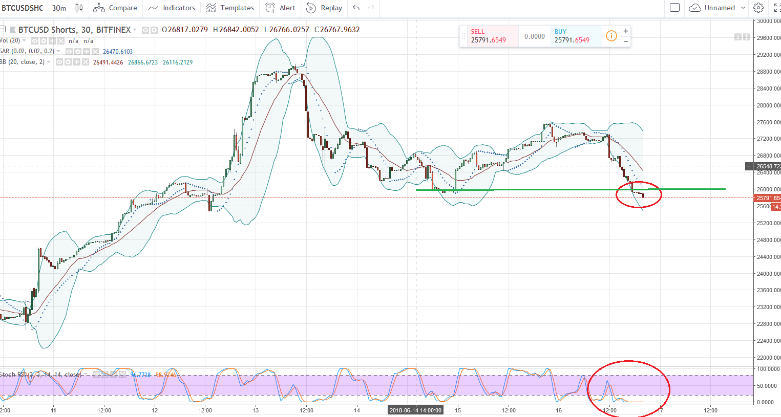This screenshot has height=417, width=781.
Task: Expand the Stoch RSI indicator dropdown
Action: 85,375
